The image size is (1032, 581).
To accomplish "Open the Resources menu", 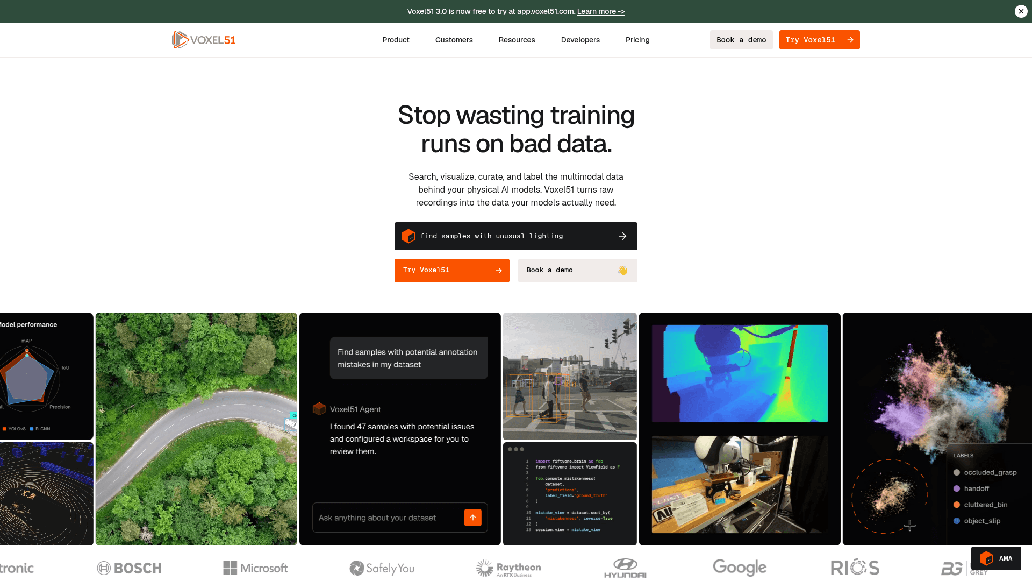I will click(517, 40).
